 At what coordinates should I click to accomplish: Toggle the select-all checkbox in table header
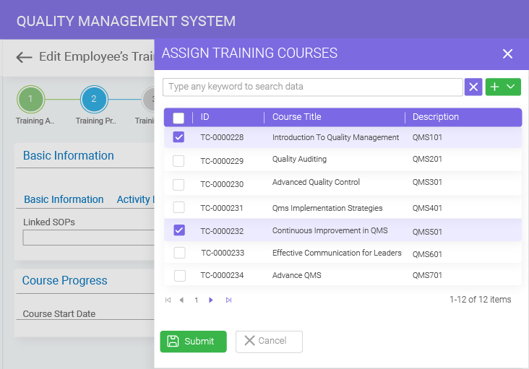(179, 118)
